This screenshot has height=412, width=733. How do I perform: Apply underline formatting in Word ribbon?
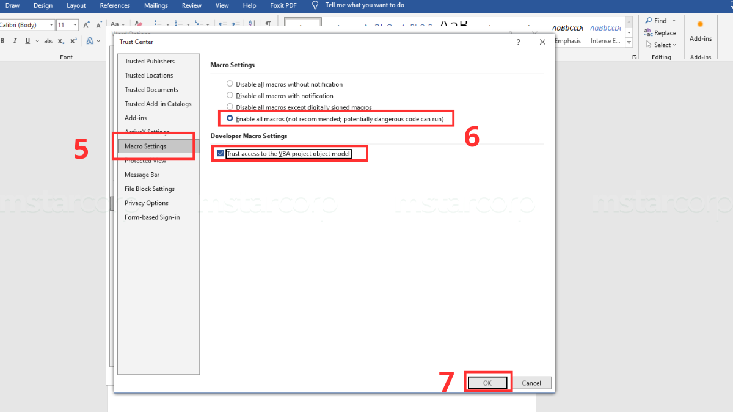(x=27, y=41)
